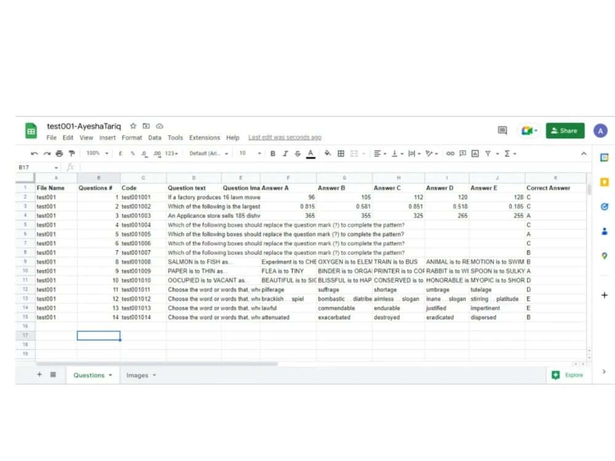Select the Paint format tool
The width and height of the screenshot is (615, 461).
click(x=72, y=153)
